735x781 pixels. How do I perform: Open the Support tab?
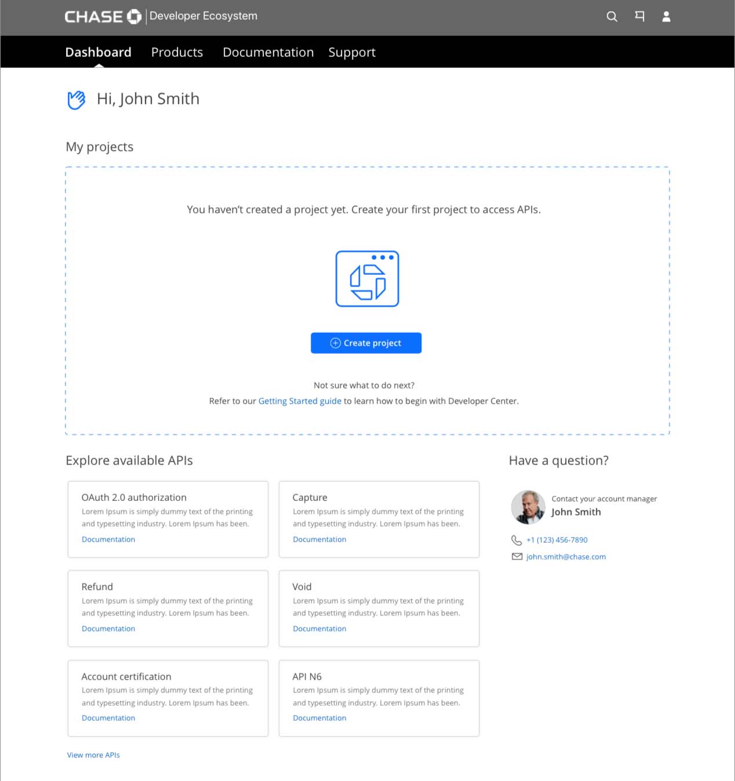(352, 52)
